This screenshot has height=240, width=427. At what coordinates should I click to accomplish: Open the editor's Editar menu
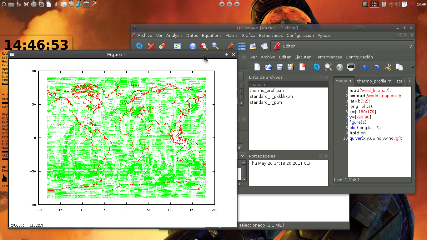tap(285, 57)
